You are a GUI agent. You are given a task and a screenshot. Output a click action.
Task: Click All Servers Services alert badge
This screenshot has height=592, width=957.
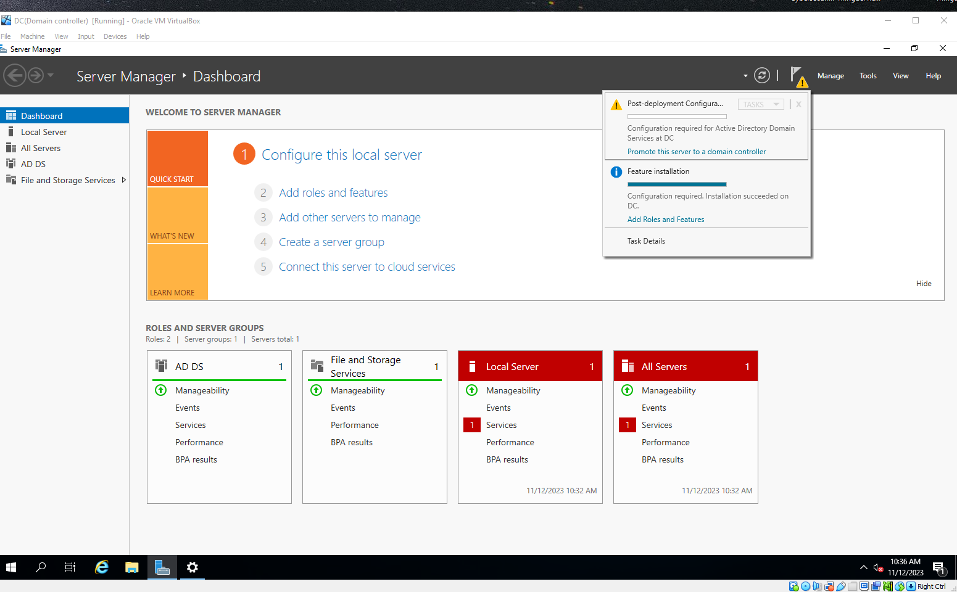[628, 425]
